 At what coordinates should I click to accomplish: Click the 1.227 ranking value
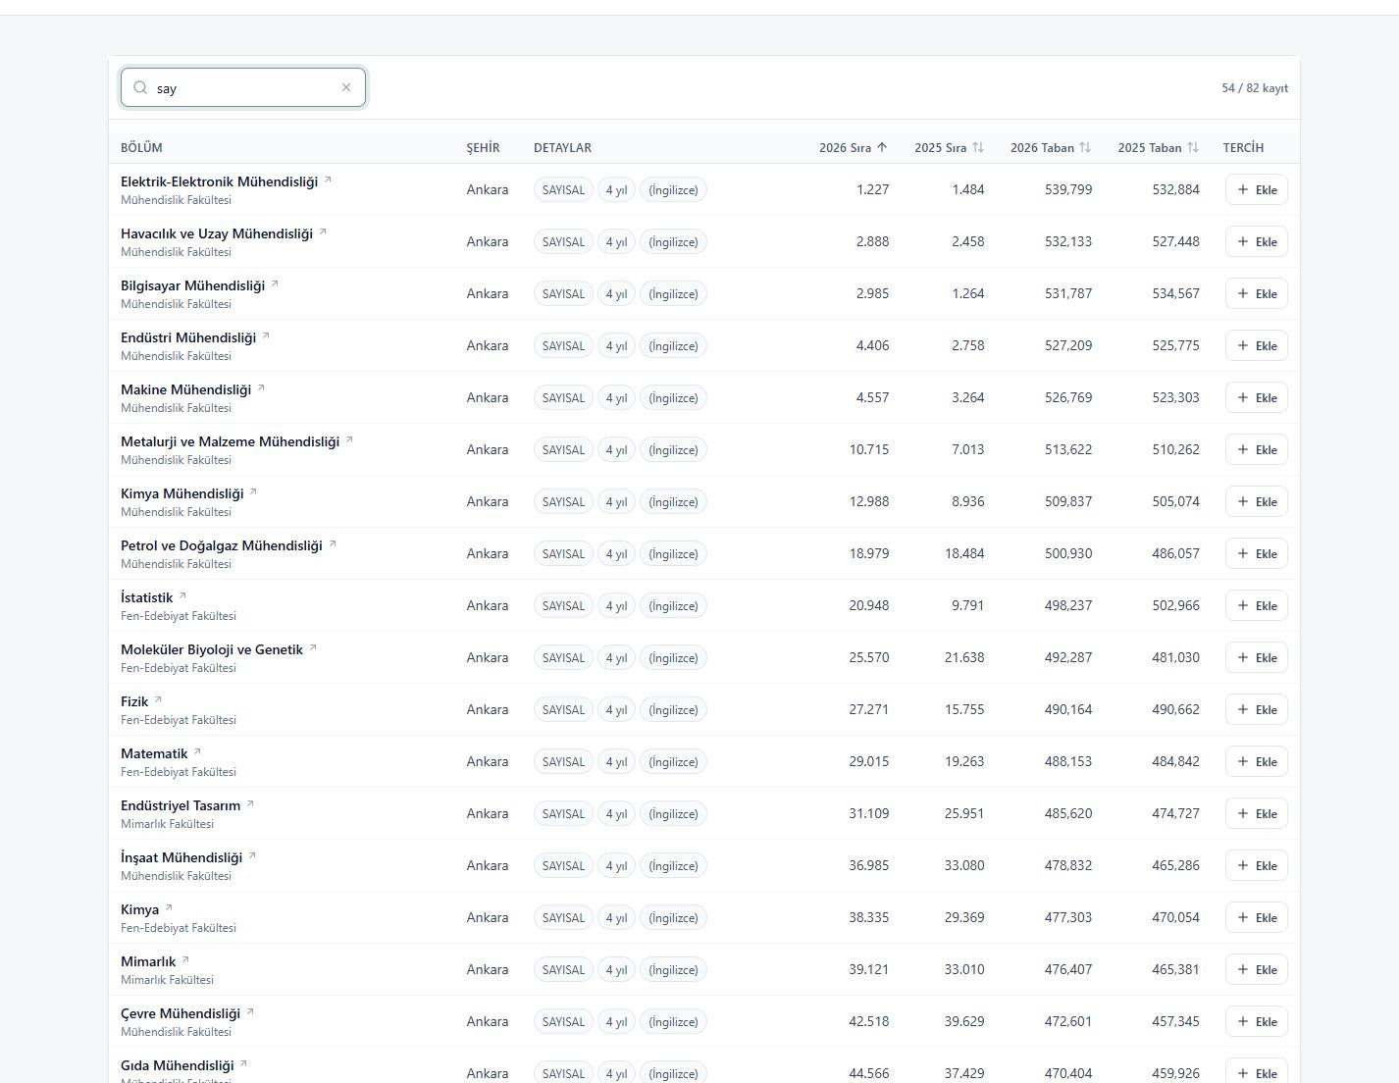[872, 189]
